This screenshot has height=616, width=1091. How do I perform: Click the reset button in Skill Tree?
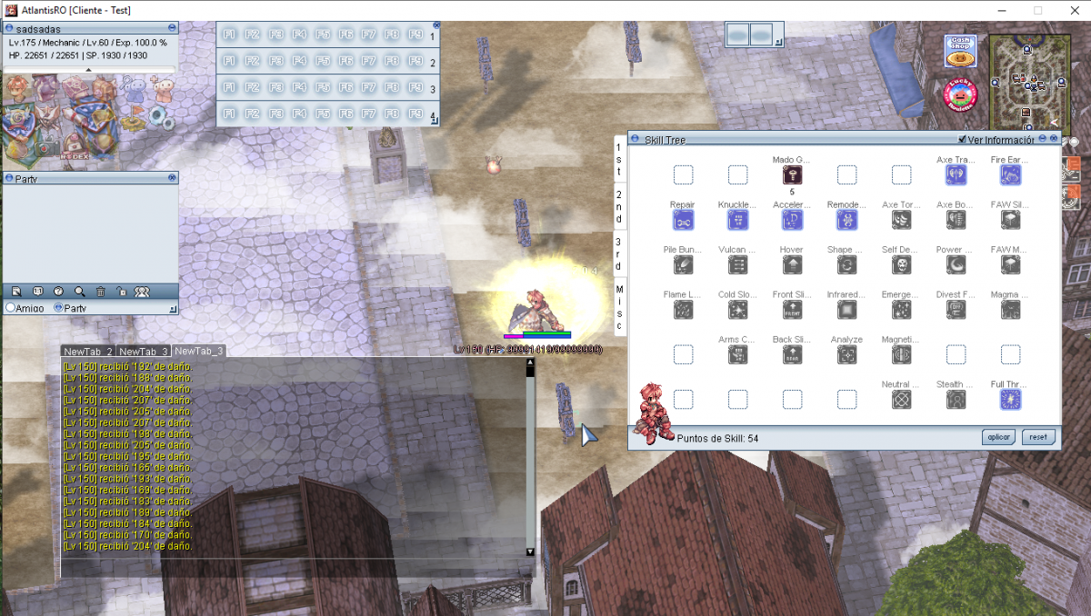(1037, 437)
